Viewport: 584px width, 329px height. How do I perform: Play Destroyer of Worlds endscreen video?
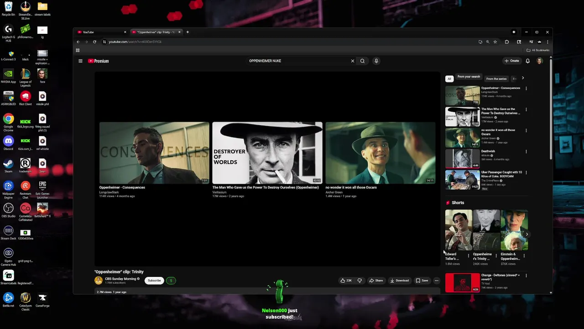(x=267, y=153)
